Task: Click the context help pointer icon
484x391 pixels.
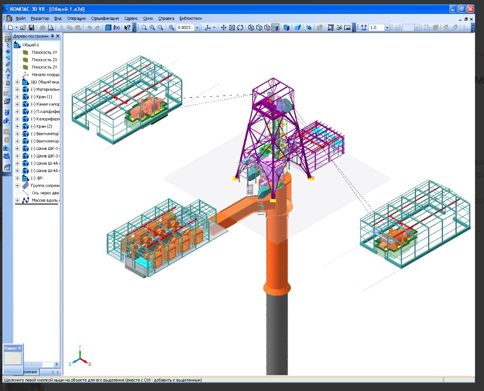Action: (127, 28)
